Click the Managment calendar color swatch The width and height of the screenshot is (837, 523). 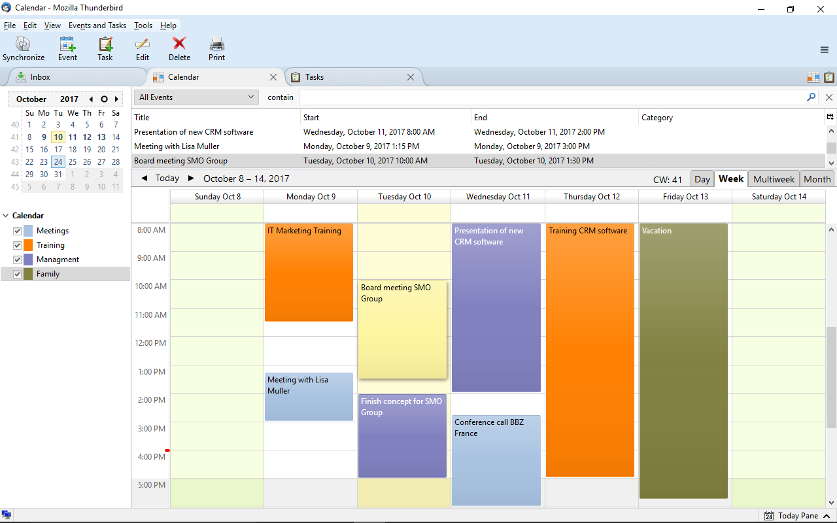pyautogui.click(x=28, y=260)
